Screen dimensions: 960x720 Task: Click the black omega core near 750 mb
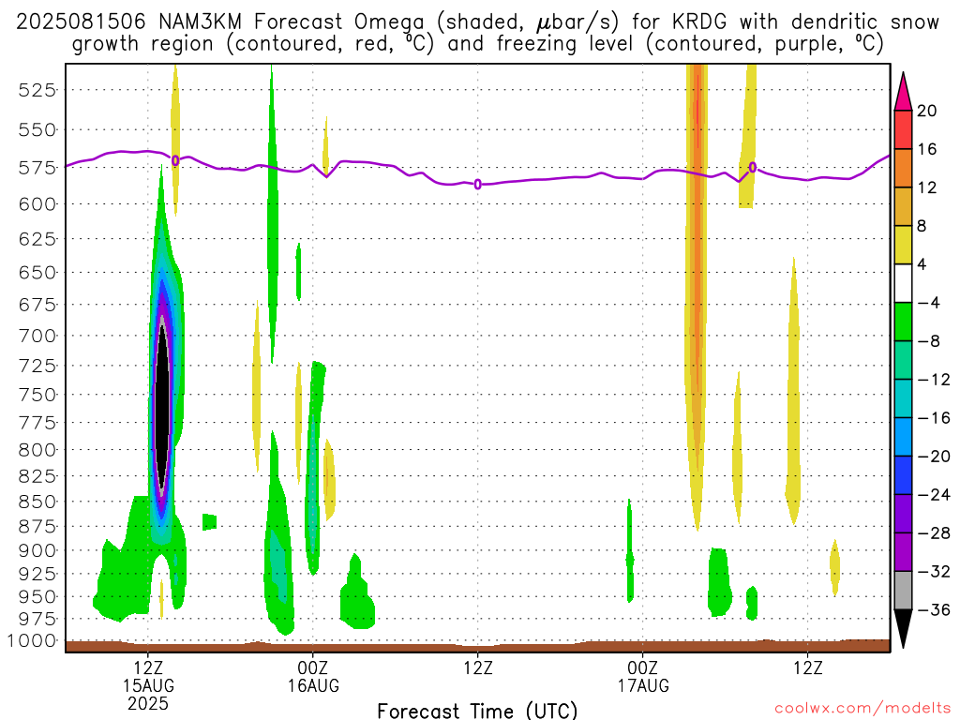[x=161, y=407]
